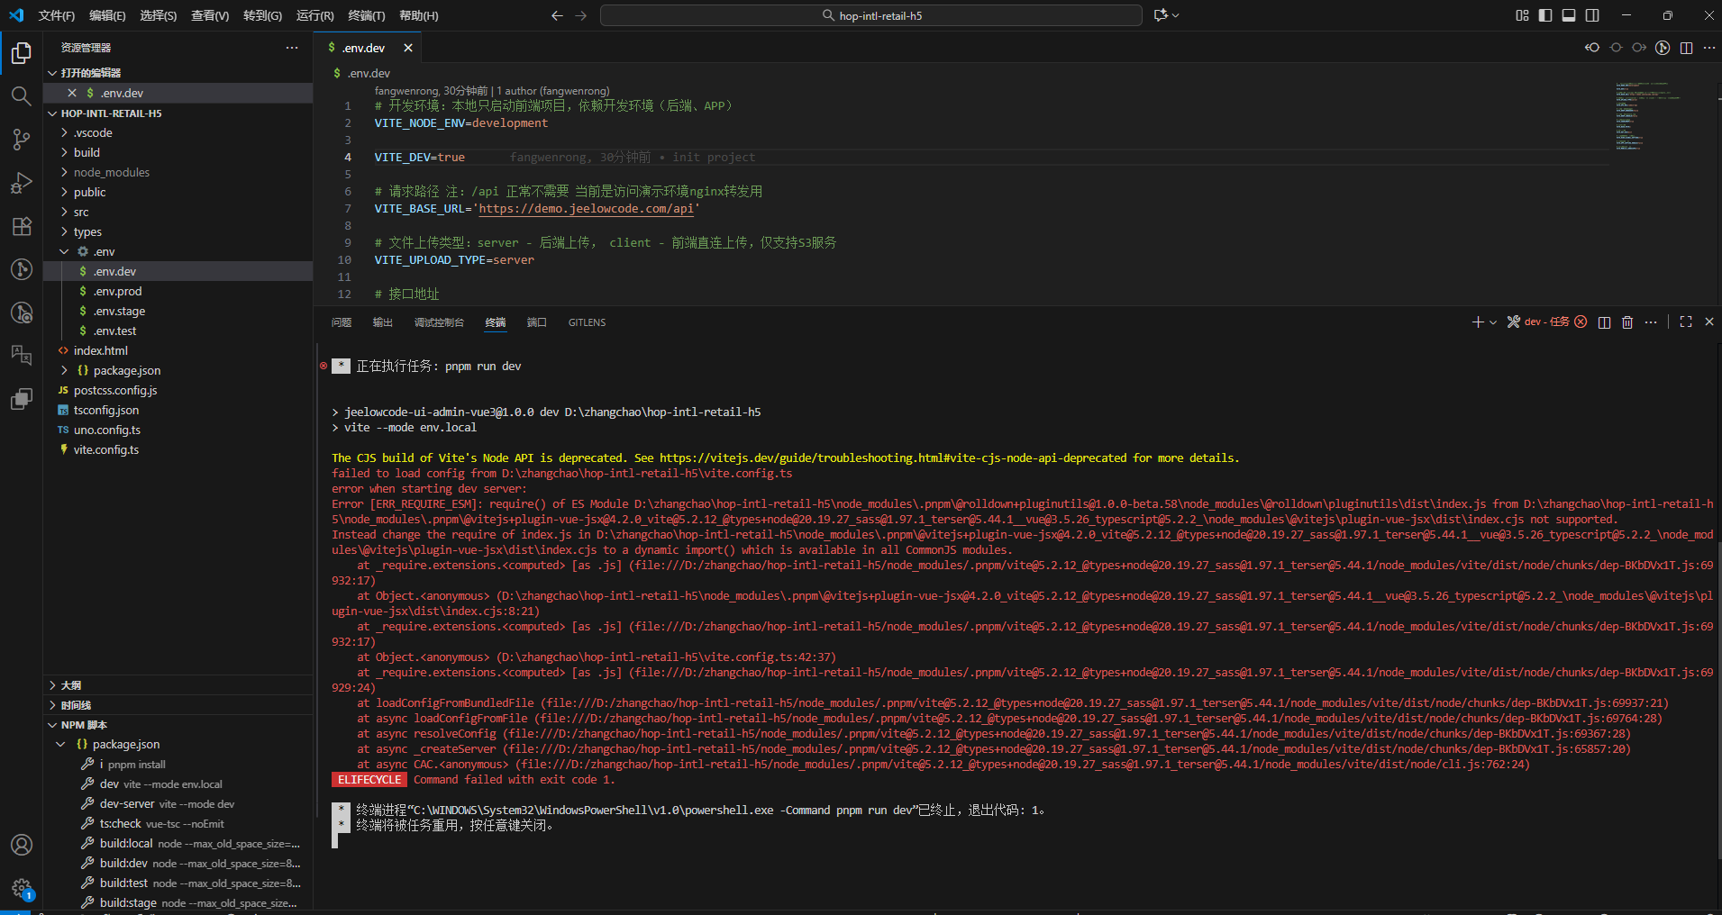Split the editor to the right
Viewport: 1722px width, 915px height.
(x=1686, y=48)
